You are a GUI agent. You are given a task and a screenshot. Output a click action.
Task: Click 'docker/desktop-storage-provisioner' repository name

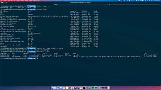[x=13, y=31]
